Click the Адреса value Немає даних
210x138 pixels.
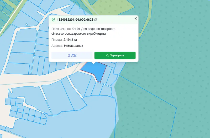point(73,46)
